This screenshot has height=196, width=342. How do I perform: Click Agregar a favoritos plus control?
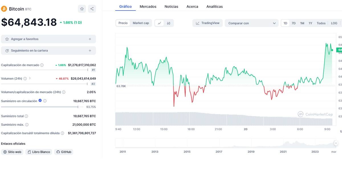(x=90, y=39)
